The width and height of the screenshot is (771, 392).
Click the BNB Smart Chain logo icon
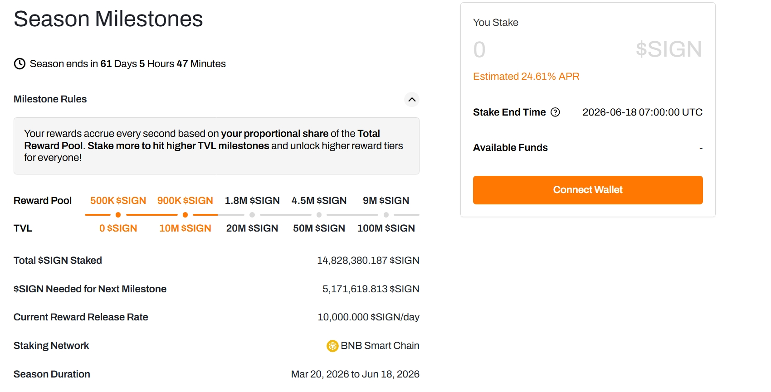click(332, 346)
